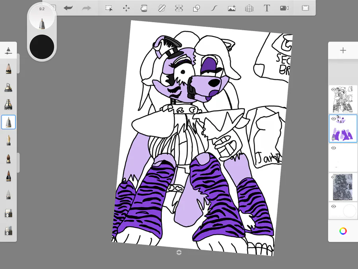
Task: Open the black color puck
Action: coord(42,47)
